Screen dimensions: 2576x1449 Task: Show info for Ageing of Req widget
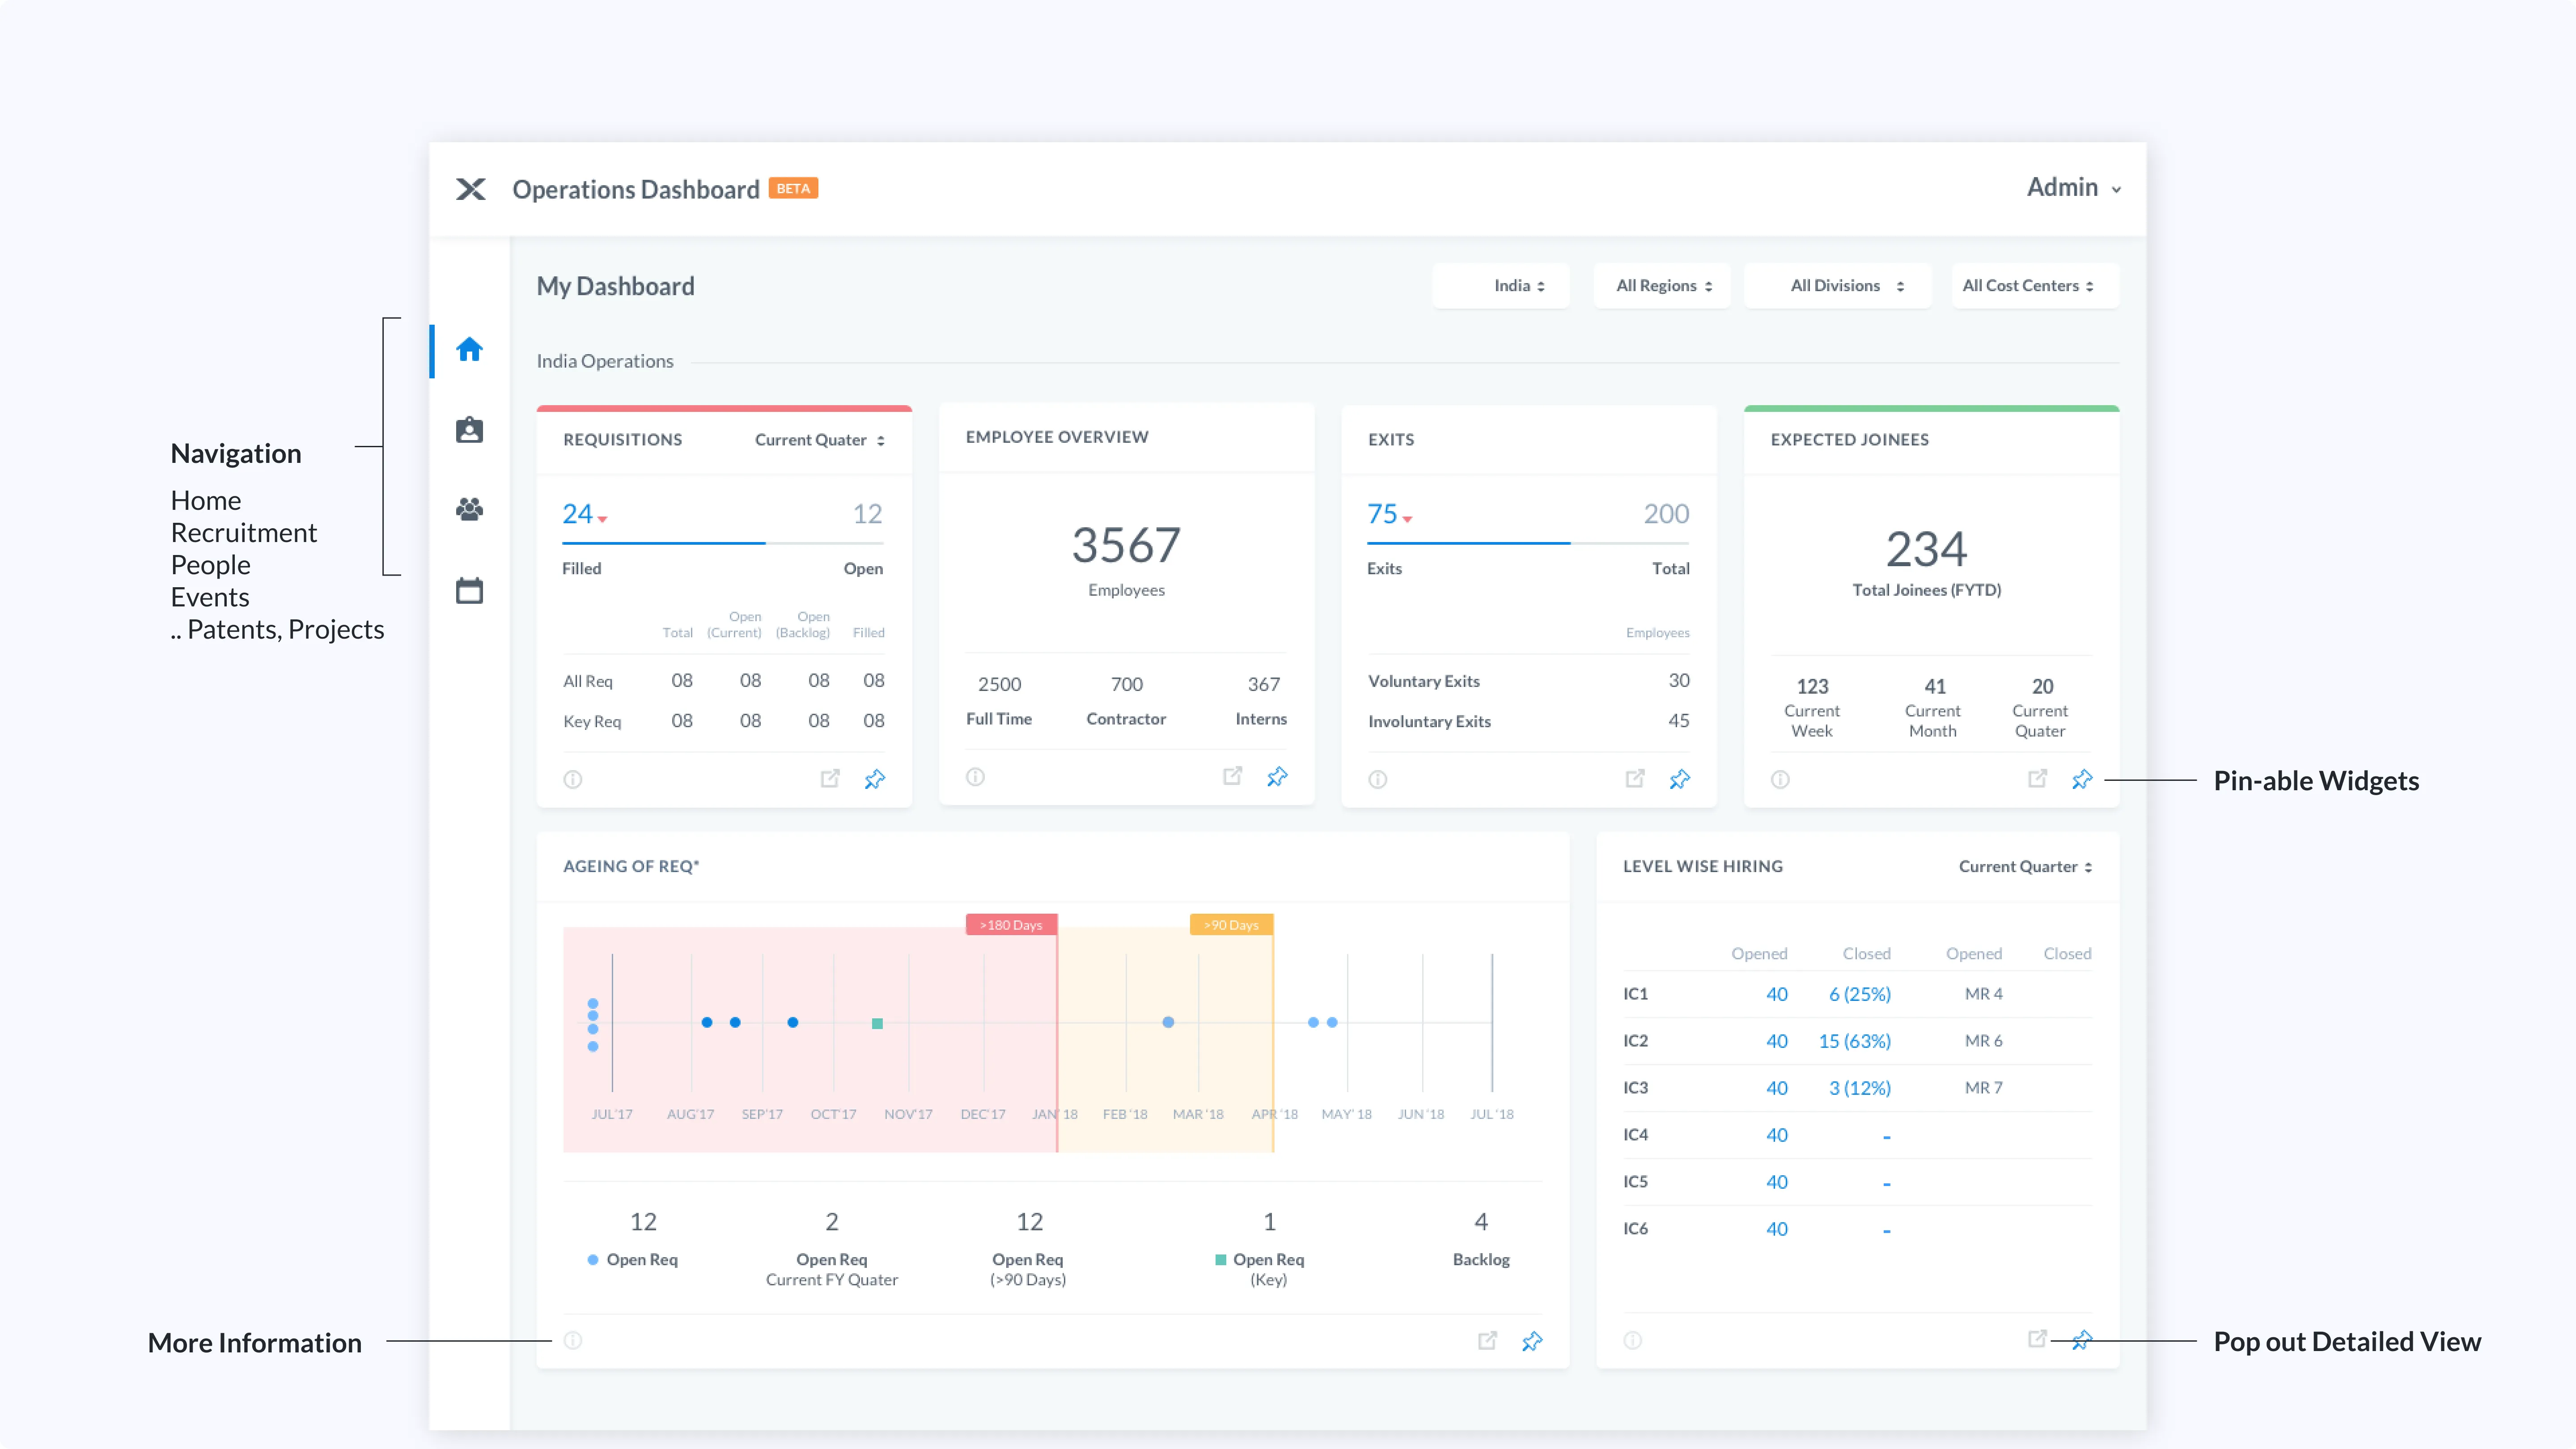tap(572, 1340)
